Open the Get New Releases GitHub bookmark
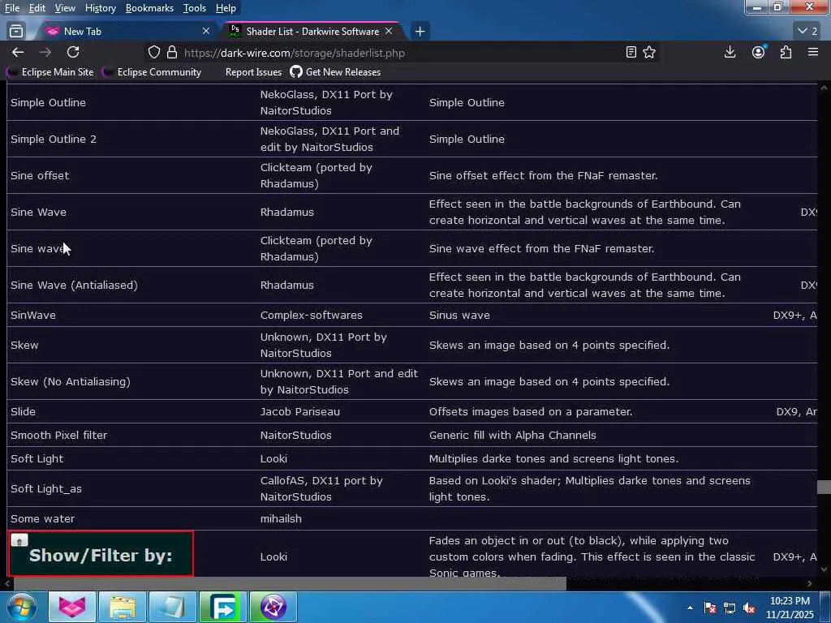 [335, 72]
